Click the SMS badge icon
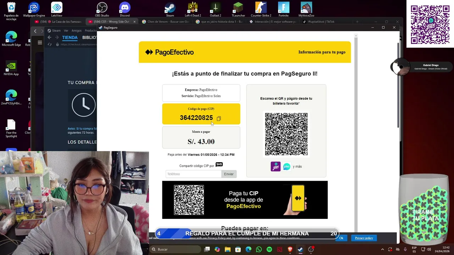The width and height of the screenshot is (454, 255). [219, 164]
